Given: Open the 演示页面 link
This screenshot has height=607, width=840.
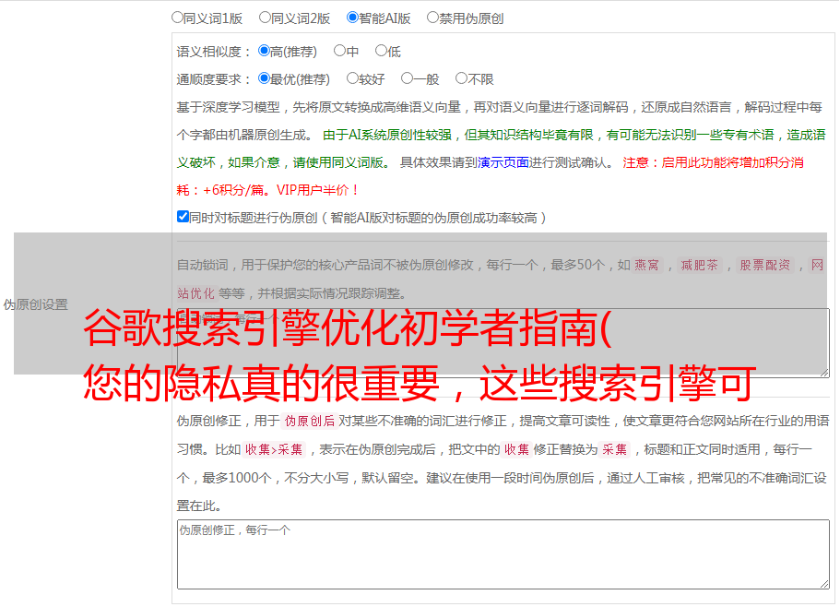Looking at the screenshot, I should point(503,162).
